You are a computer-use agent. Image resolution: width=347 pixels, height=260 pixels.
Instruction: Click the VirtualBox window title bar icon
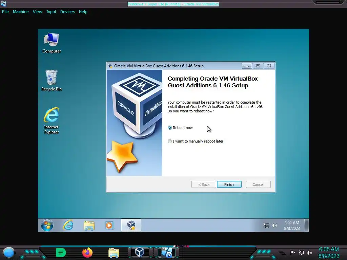click(3, 4)
